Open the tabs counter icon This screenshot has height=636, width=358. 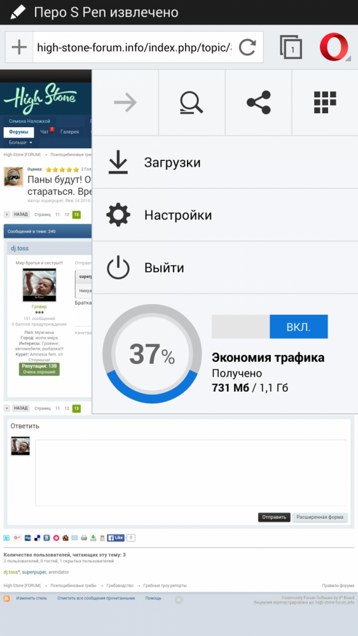point(291,48)
